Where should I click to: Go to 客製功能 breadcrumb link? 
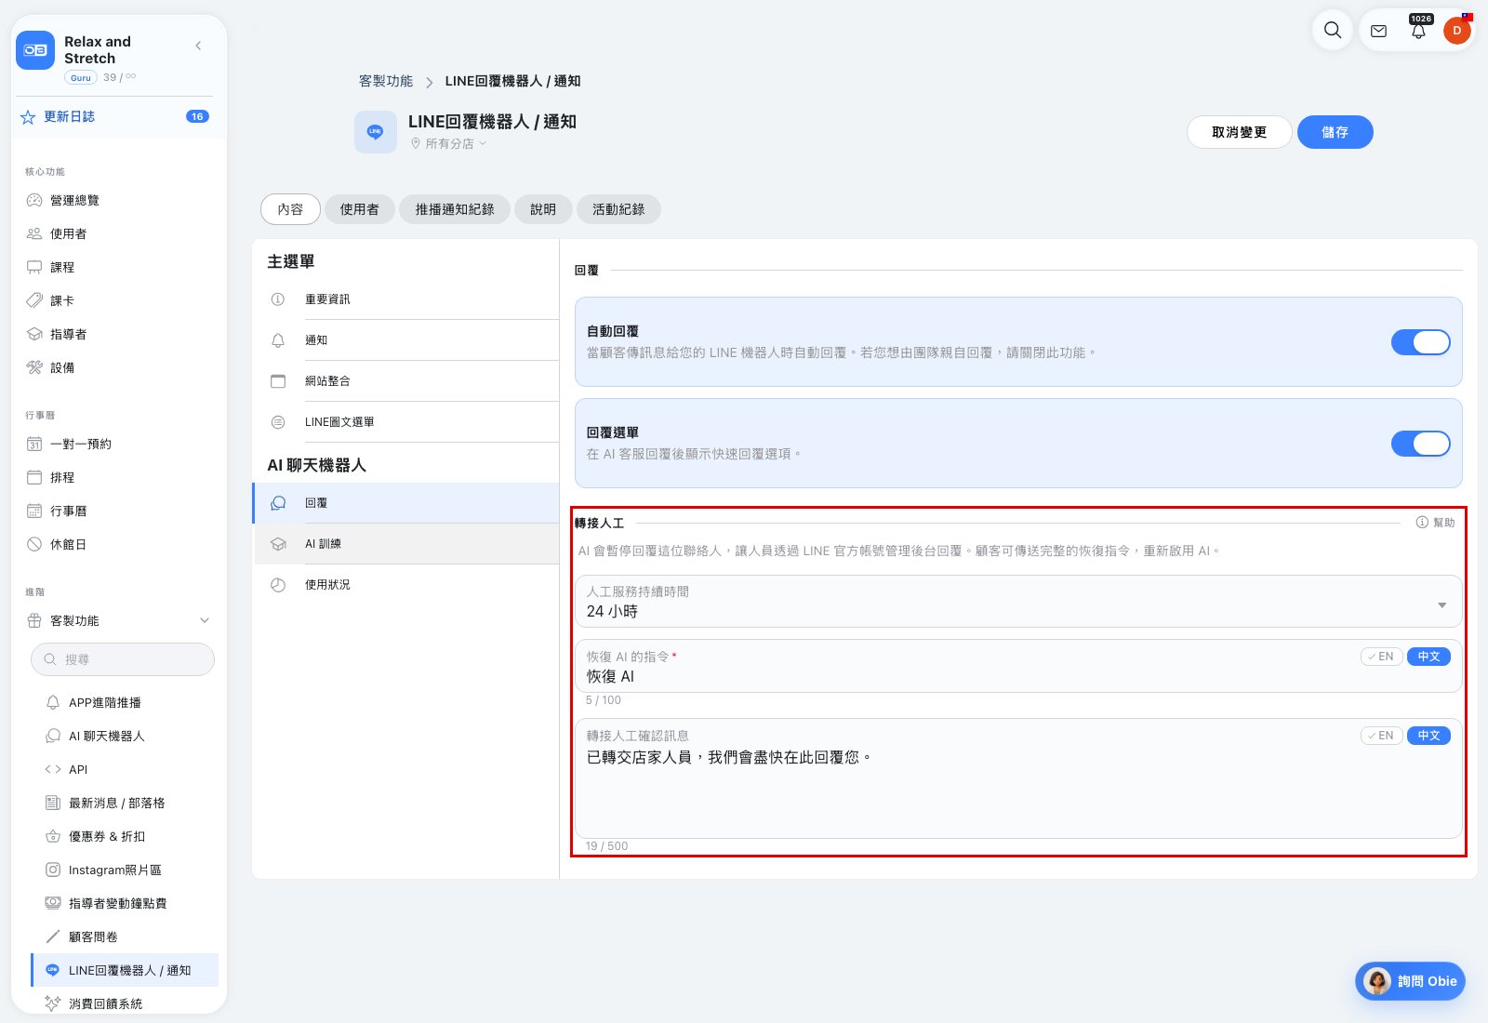click(386, 81)
